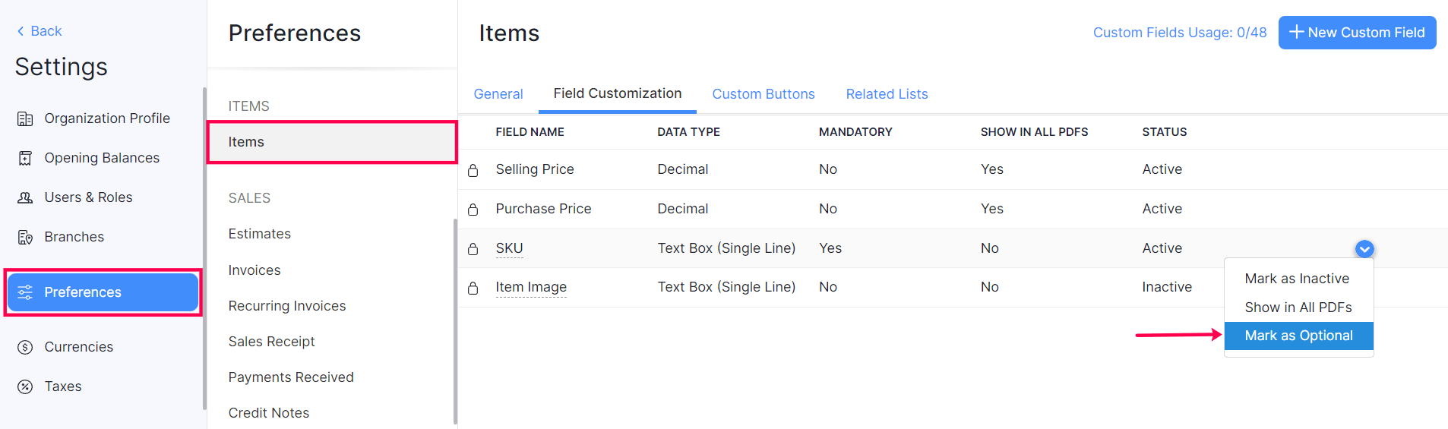1448x429 pixels.
Task: Click the New Custom Field button
Action: pos(1357,33)
